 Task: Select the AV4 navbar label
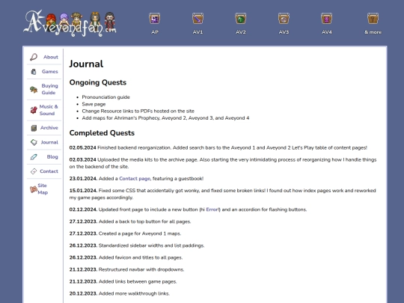click(327, 32)
